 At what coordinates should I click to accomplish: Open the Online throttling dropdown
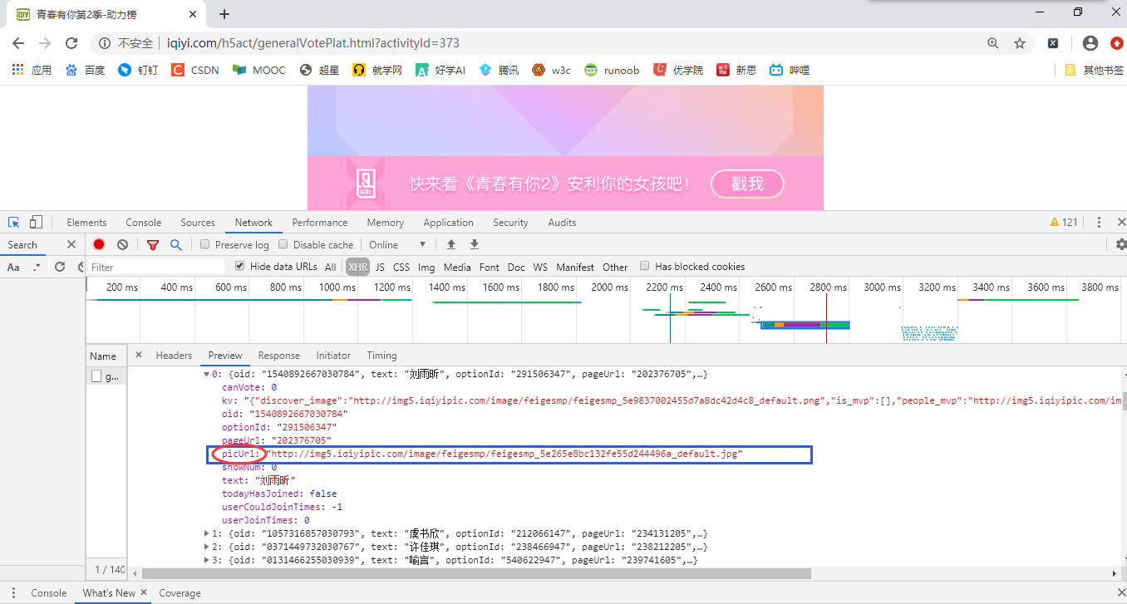397,244
